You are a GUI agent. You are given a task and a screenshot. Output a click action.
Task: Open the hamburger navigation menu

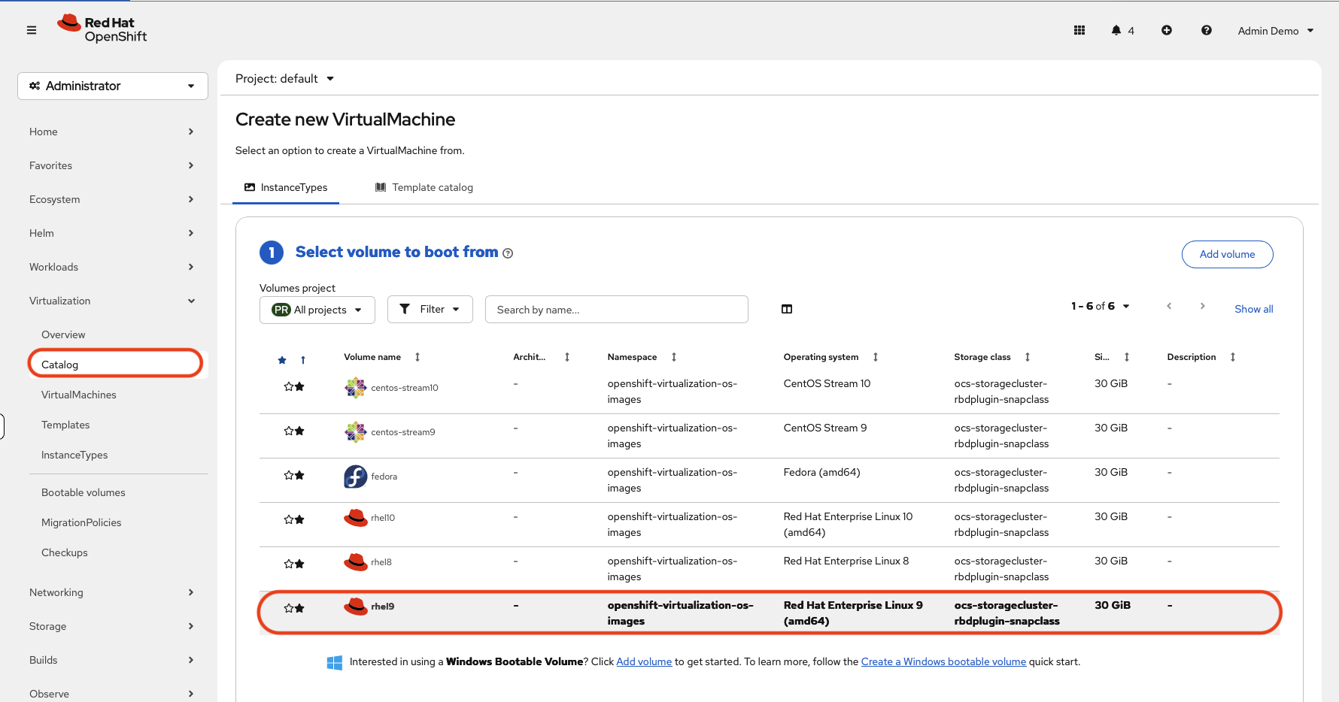click(x=32, y=30)
